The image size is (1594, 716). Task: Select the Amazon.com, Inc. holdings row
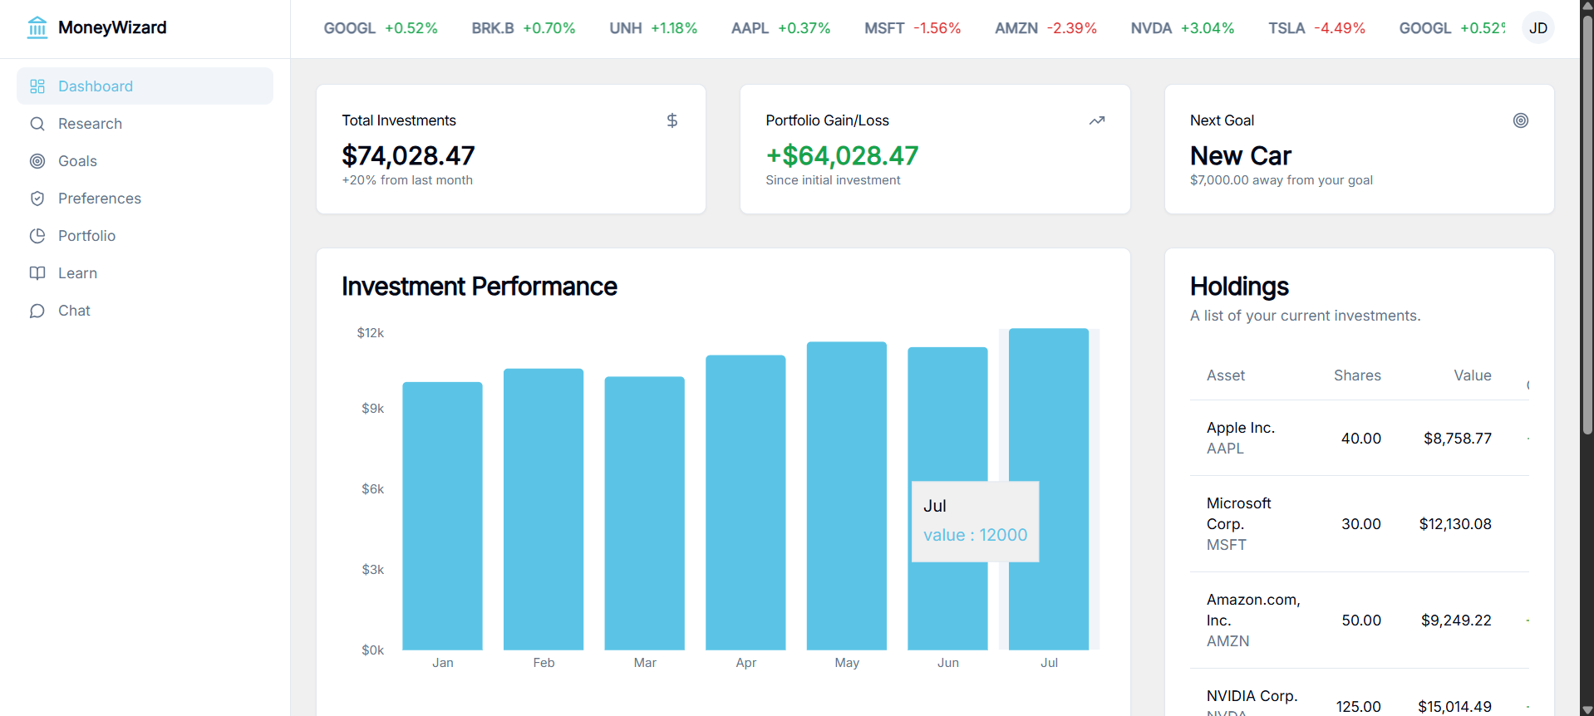pyautogui.click(x=1360, y=620)
